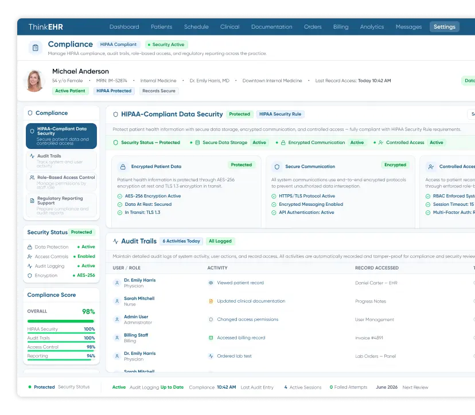Click the Security Active status badge

(x=166, y=45)
